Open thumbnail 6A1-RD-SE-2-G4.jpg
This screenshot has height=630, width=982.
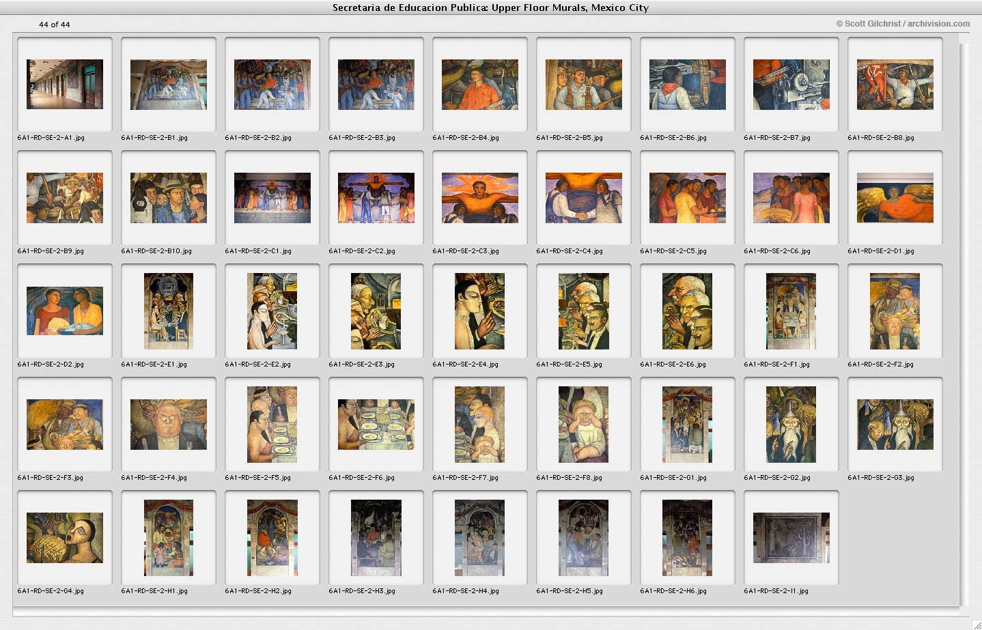[x=65, y=538]
